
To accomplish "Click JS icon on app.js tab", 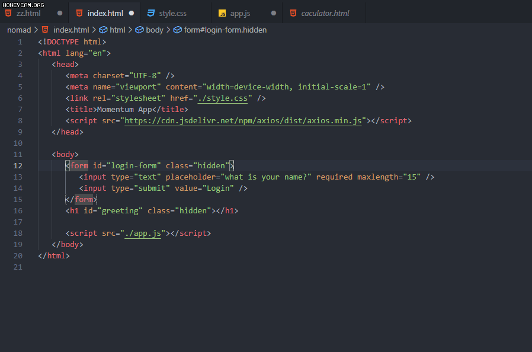I will [x=222, y=13].
